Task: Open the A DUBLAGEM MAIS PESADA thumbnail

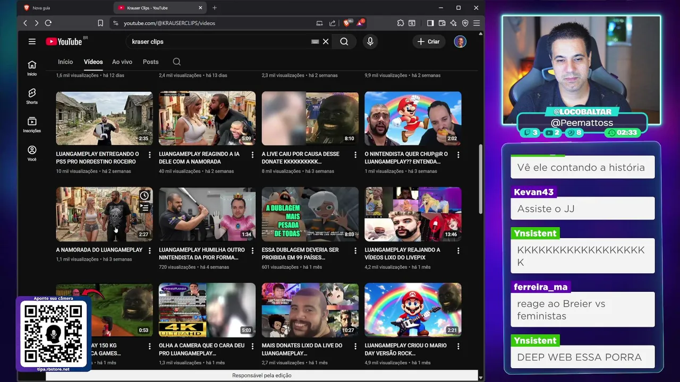Action: (310, 214)
